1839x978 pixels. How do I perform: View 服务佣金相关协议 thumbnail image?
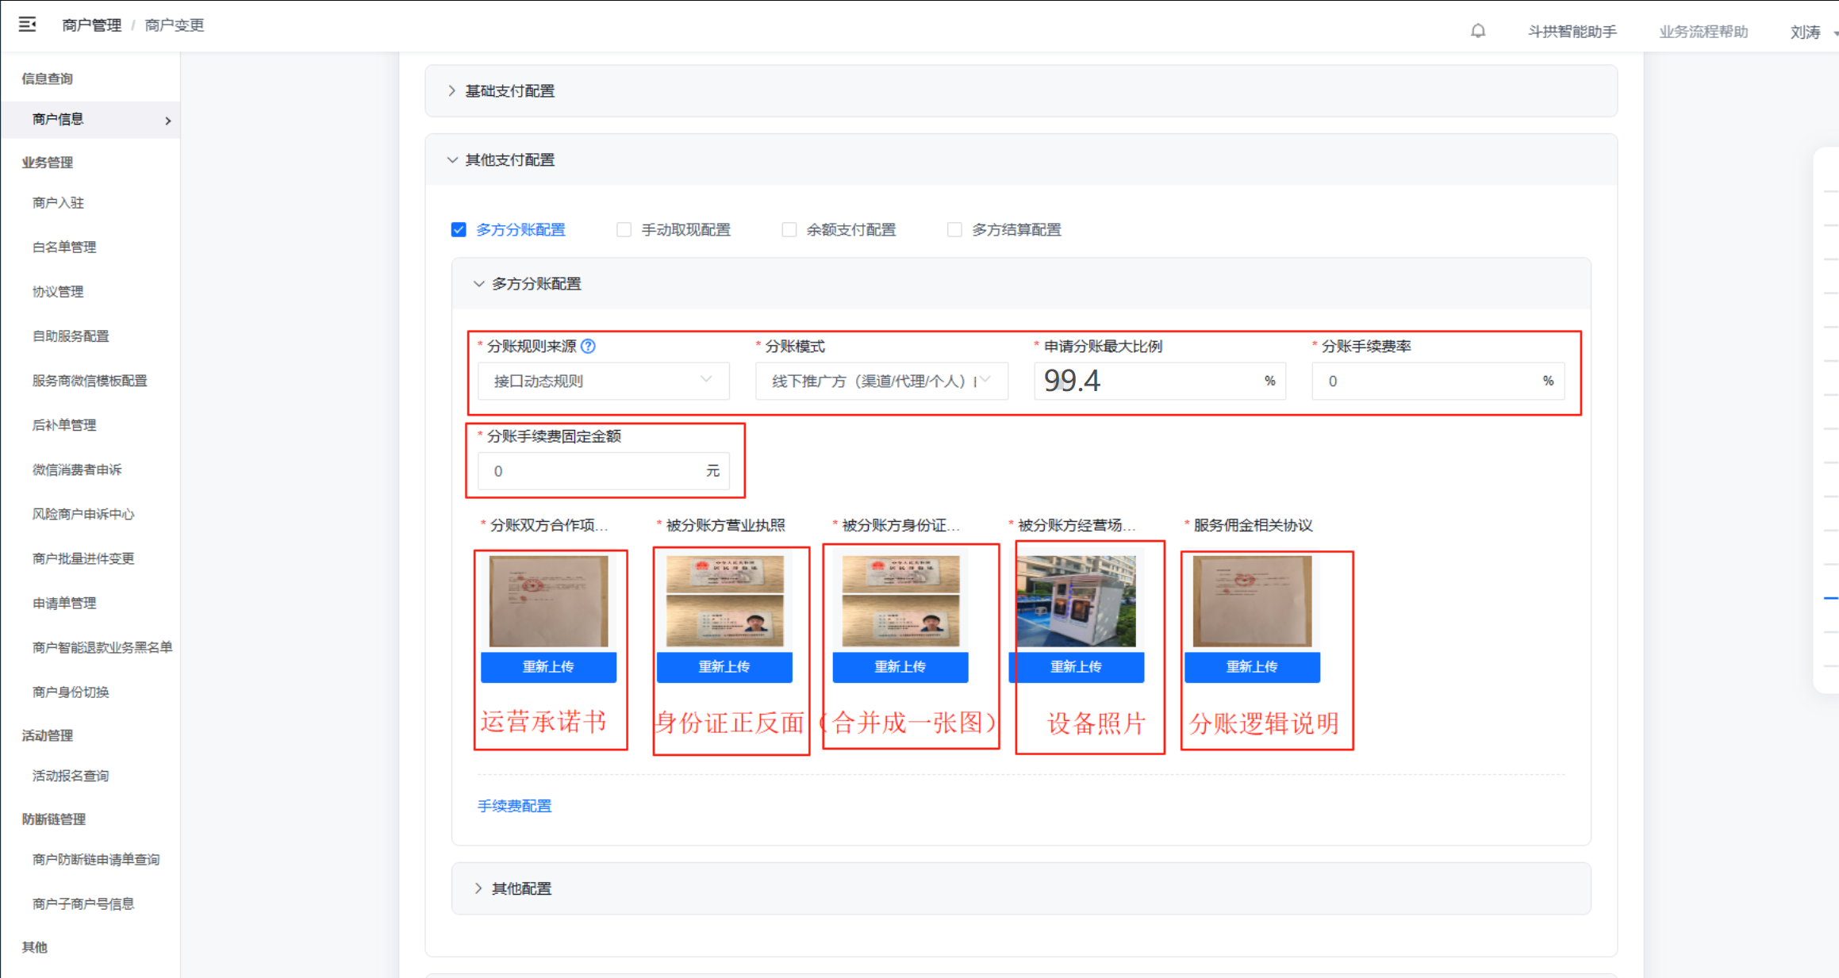pyautogui.click(x=1252, y=600)
